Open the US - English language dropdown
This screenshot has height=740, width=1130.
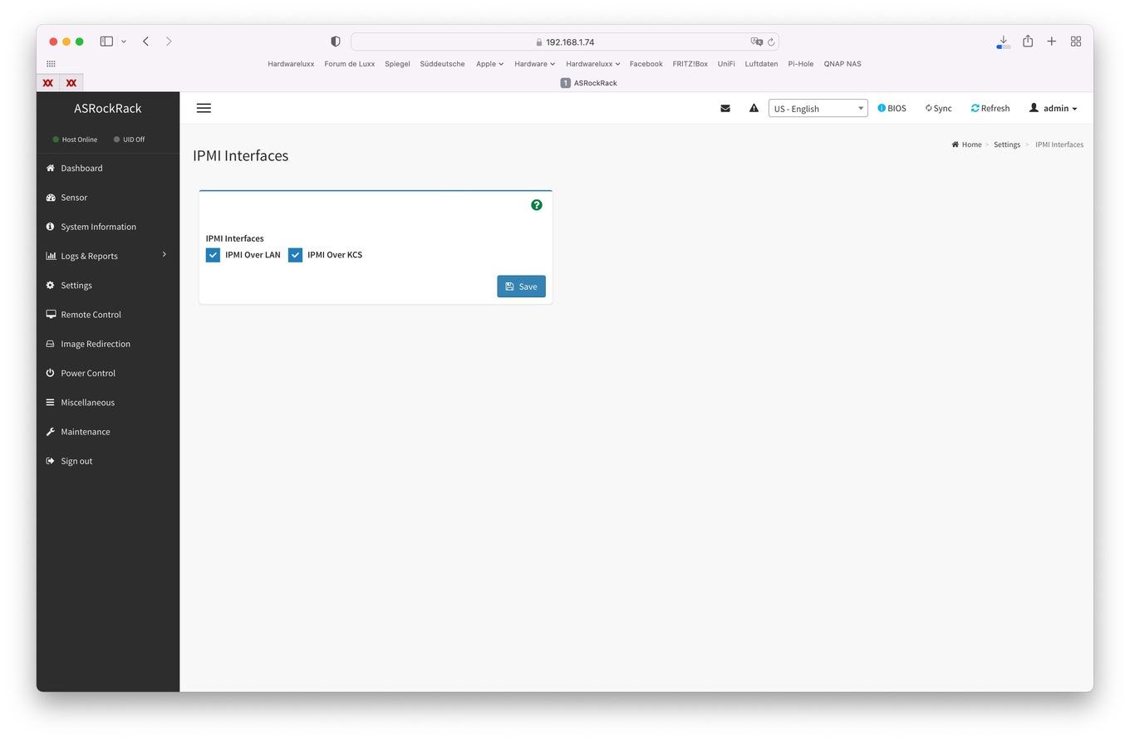click(x=818, y=108)
